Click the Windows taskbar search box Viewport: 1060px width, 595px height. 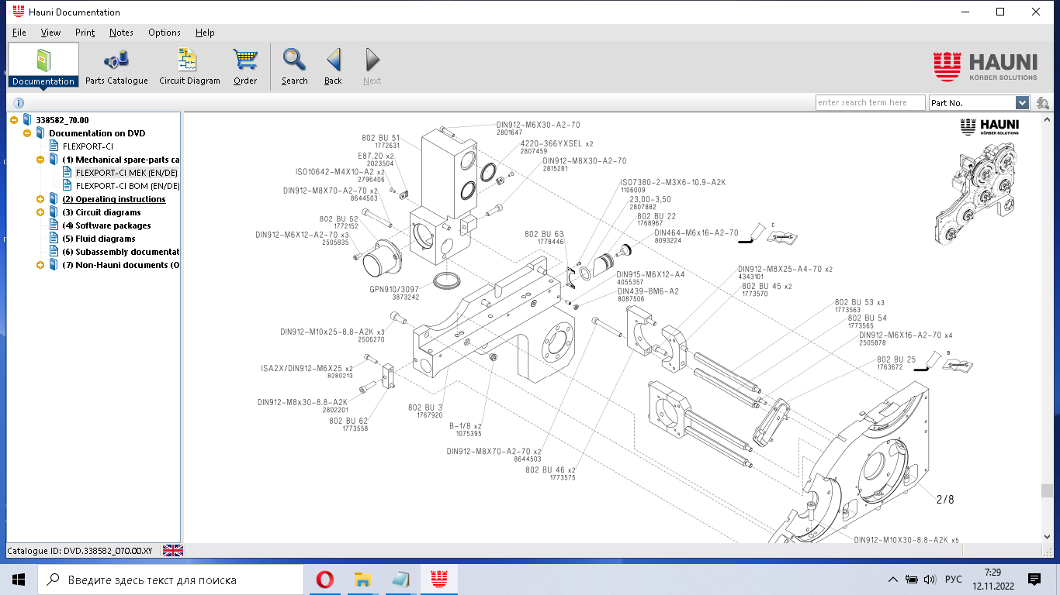(x=171, y=580)
